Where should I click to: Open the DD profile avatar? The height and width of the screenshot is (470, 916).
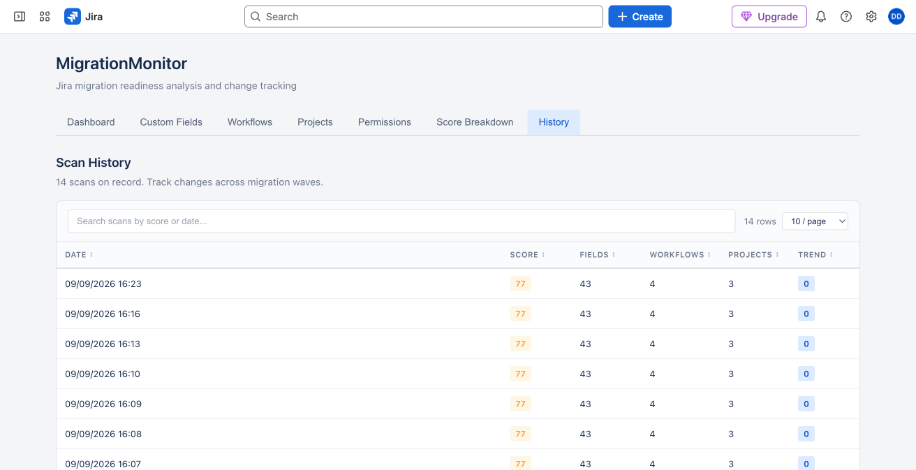(x=896, y=17)
